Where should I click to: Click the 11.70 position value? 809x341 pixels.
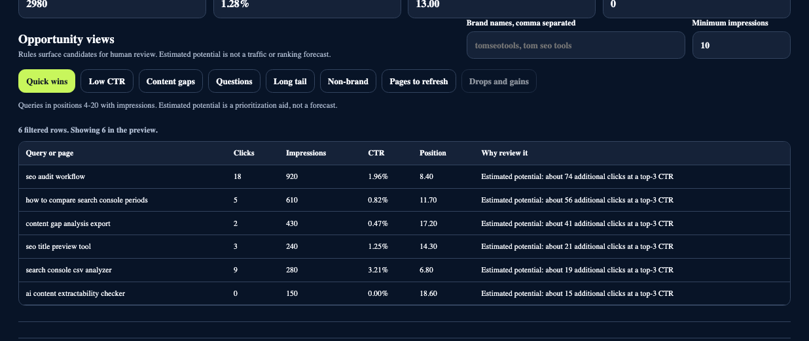pyautogui.click(x=428, y=200)
